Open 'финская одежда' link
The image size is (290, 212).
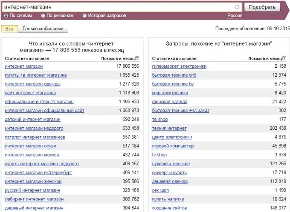(x=170, y=102)
